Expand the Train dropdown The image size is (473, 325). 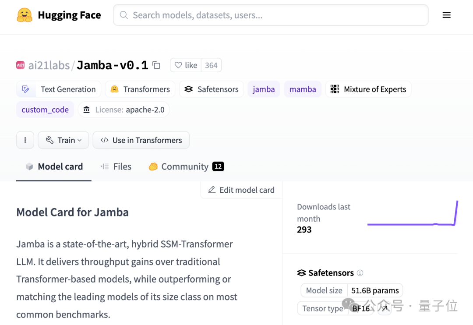click(63, 140)
